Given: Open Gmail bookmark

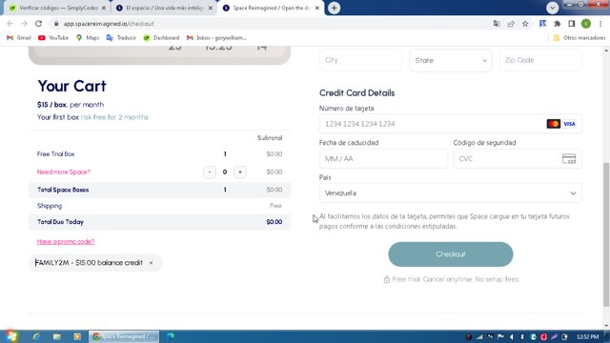Looking at the screenshot, I should (x=19, y=38).
